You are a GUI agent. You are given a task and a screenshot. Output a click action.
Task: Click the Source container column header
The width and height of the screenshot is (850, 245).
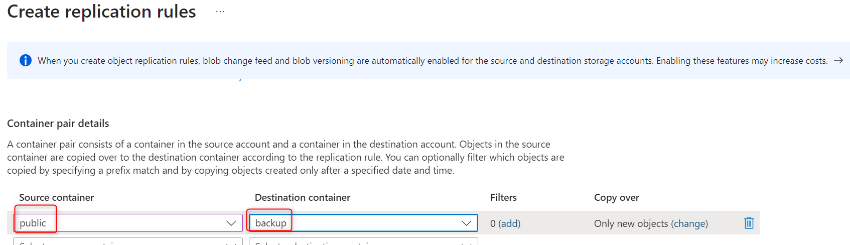click(x=56, y=197)
